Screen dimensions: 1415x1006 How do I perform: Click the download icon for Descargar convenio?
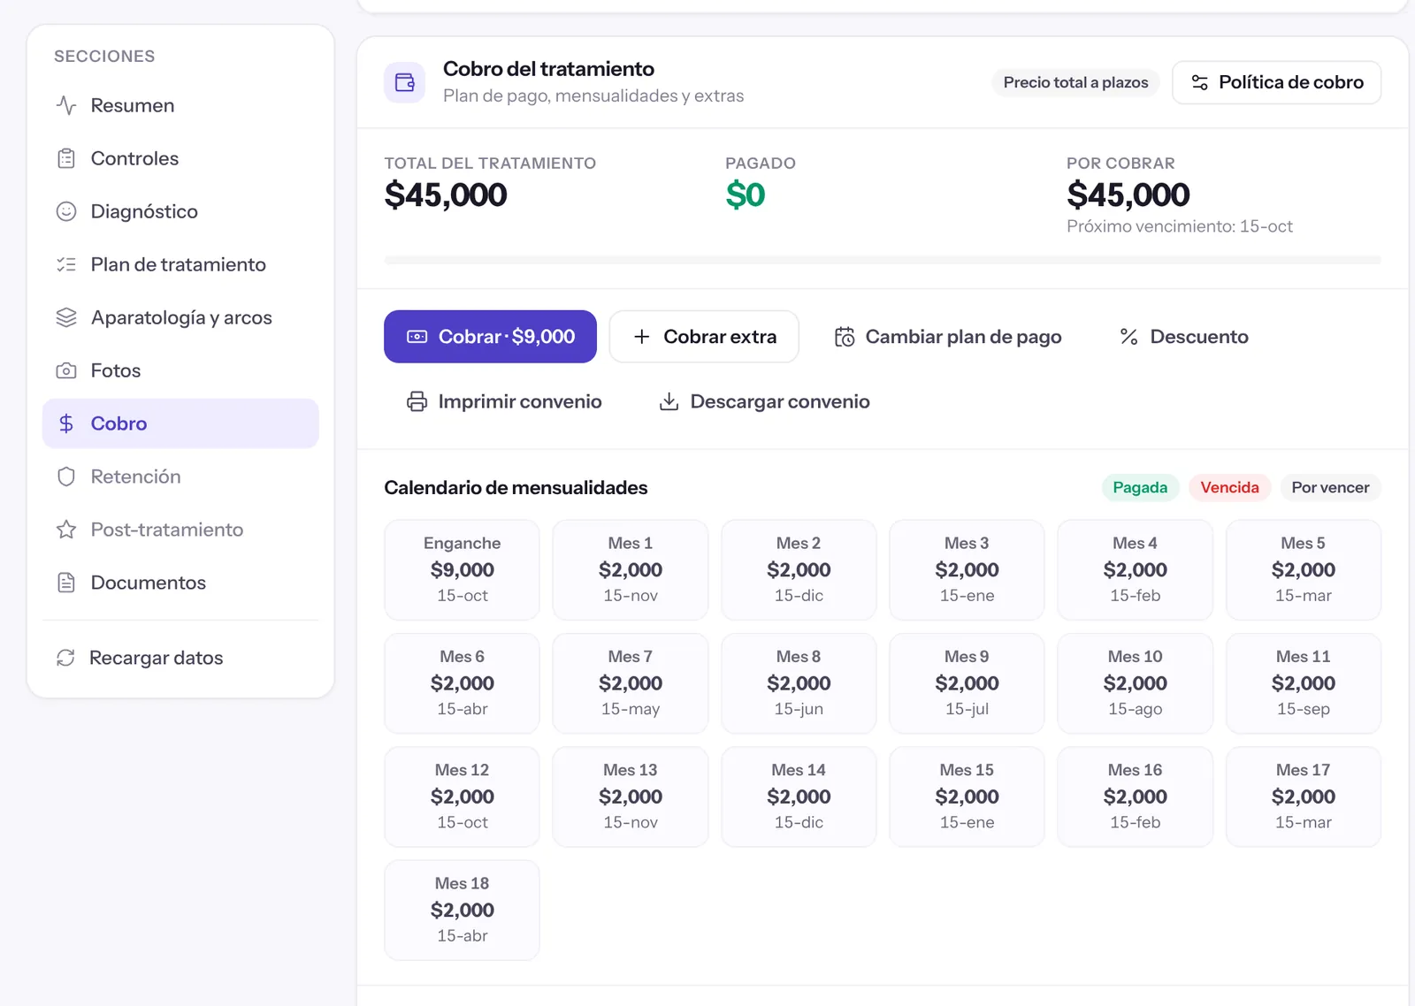tap(669, 401)
